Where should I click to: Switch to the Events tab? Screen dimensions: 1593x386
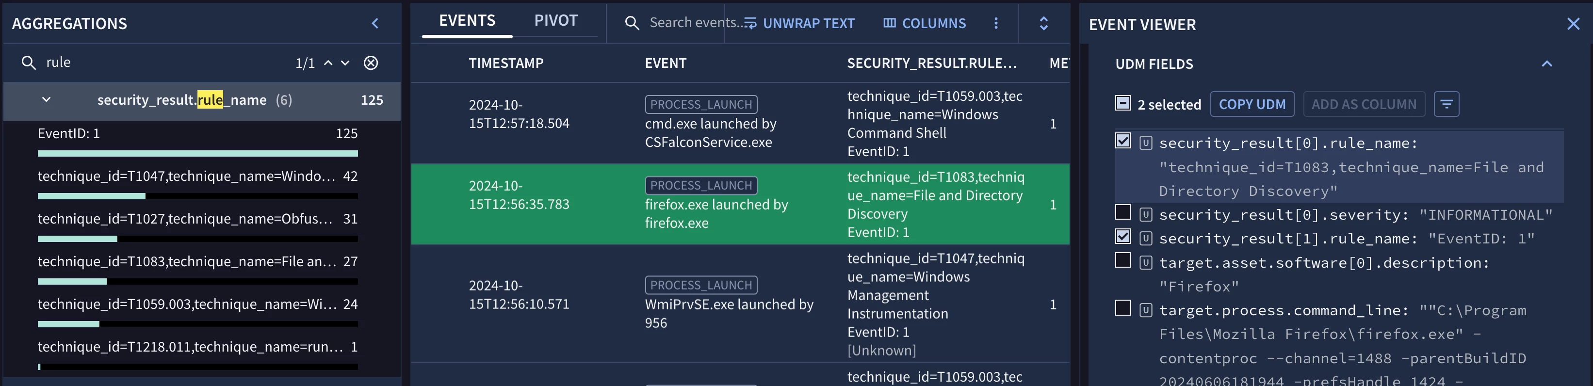click(467, 20)
